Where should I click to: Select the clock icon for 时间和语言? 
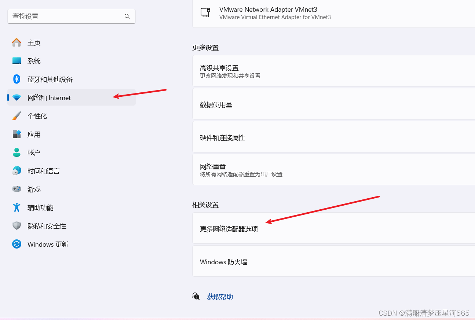click(17, 171)
